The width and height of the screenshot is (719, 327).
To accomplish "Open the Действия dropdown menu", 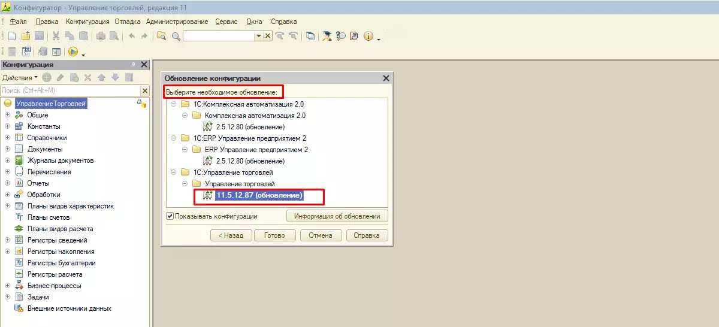I will pos(20,77).
